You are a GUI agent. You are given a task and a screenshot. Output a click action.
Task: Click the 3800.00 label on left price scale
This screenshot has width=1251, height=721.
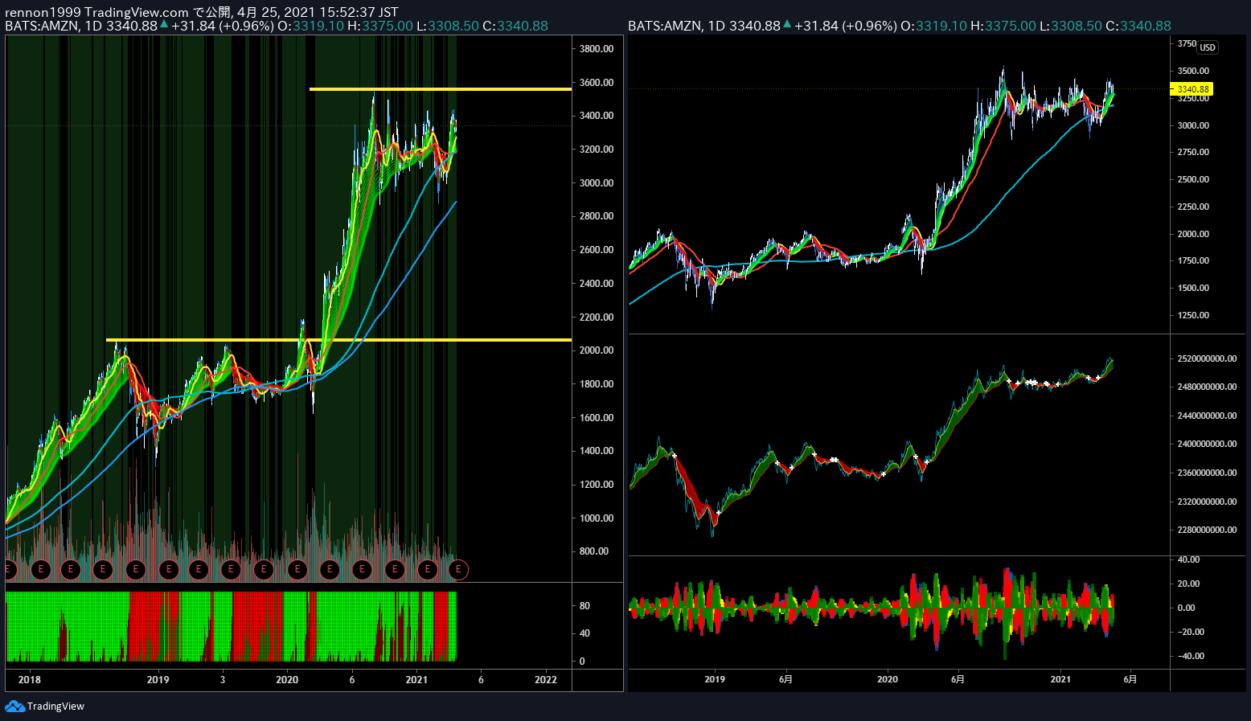pos(597,48)
